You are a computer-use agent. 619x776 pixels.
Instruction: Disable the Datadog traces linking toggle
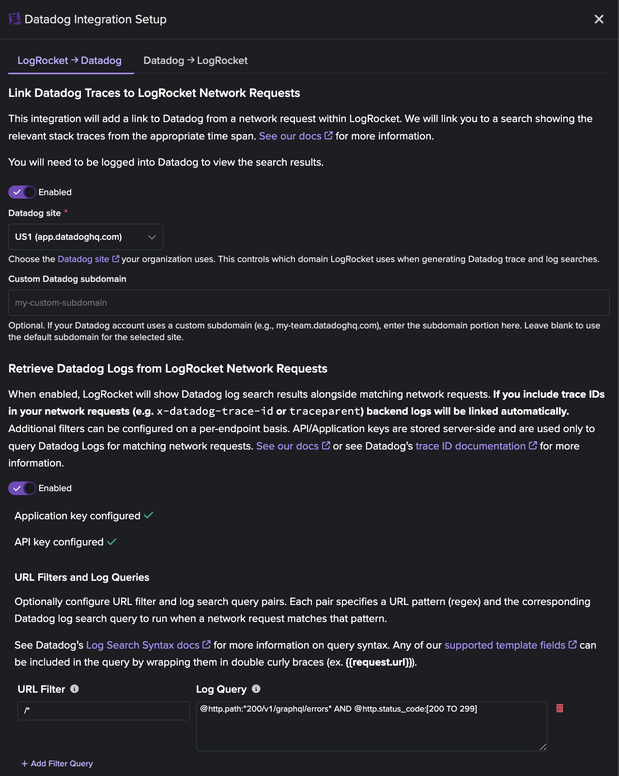tap(22, 192)
